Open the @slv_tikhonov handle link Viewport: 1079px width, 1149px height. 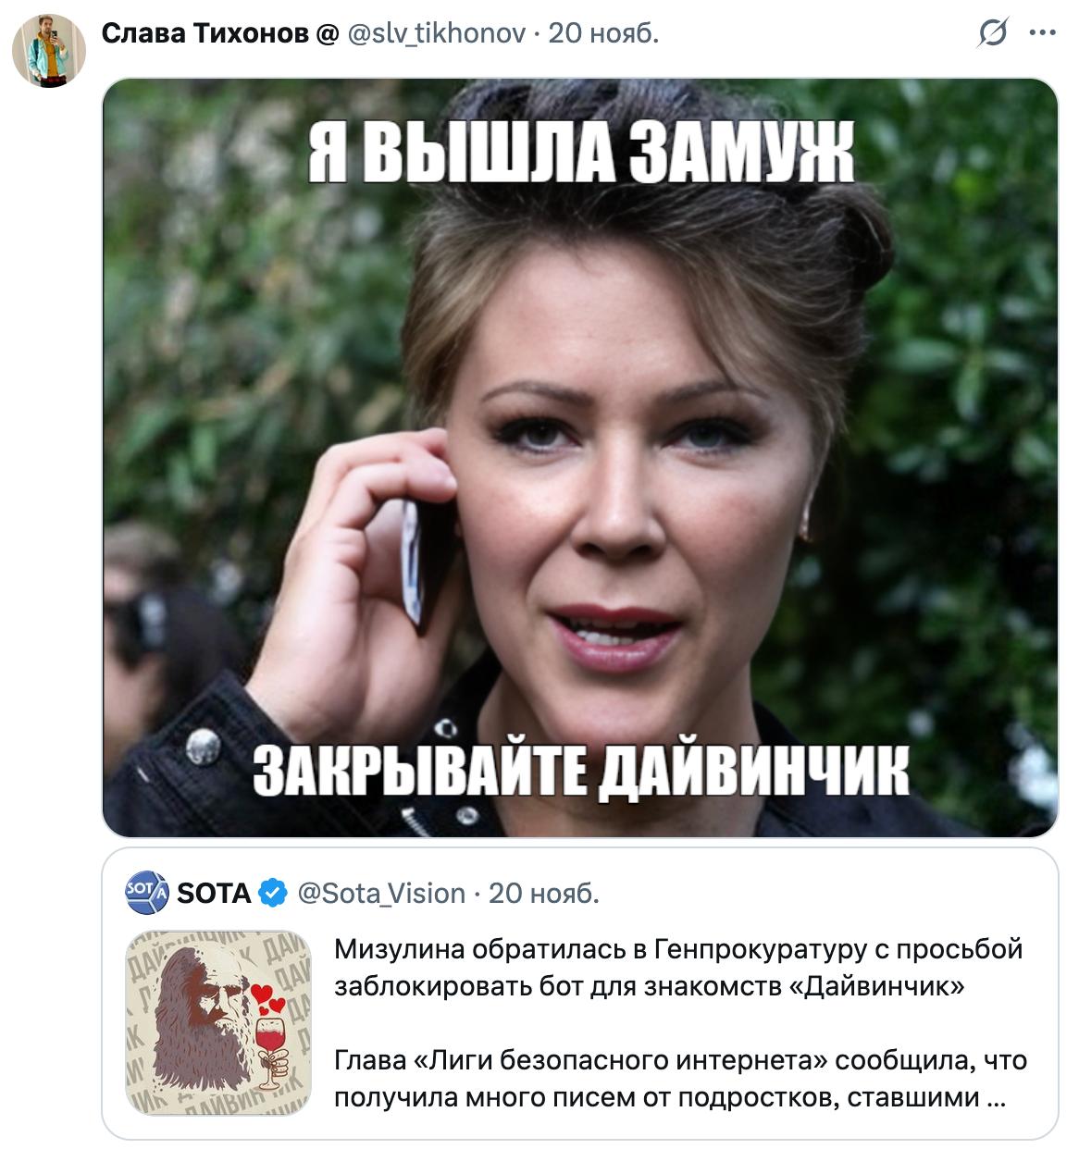click(x=437, y=34)
